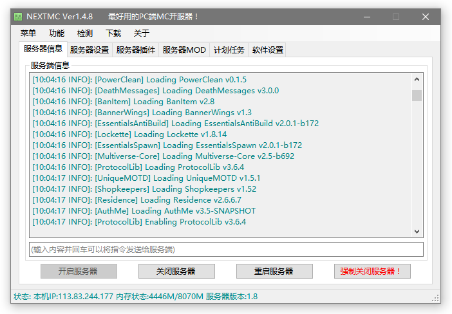Switch to the 服务器设置 tab
Viewport: 452px width, 314px height.
point(89,50)
